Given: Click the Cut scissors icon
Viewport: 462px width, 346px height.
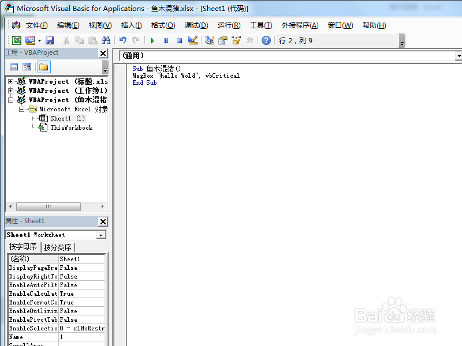Looking at the screenshot, I should [x=66, y=40].
